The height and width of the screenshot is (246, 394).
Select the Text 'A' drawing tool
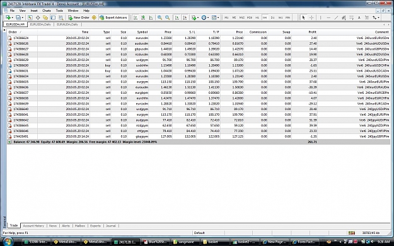[359, 18]
